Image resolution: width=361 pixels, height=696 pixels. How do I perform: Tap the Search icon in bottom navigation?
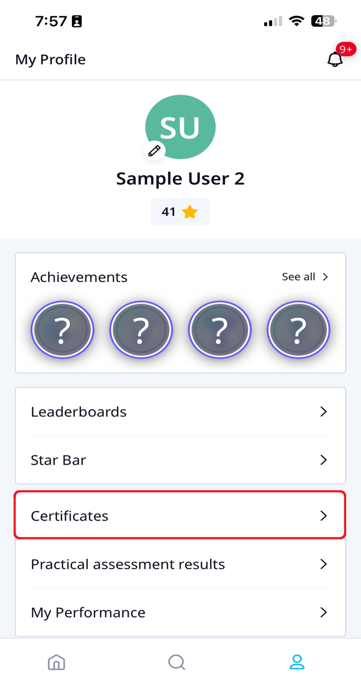[176, 662]
